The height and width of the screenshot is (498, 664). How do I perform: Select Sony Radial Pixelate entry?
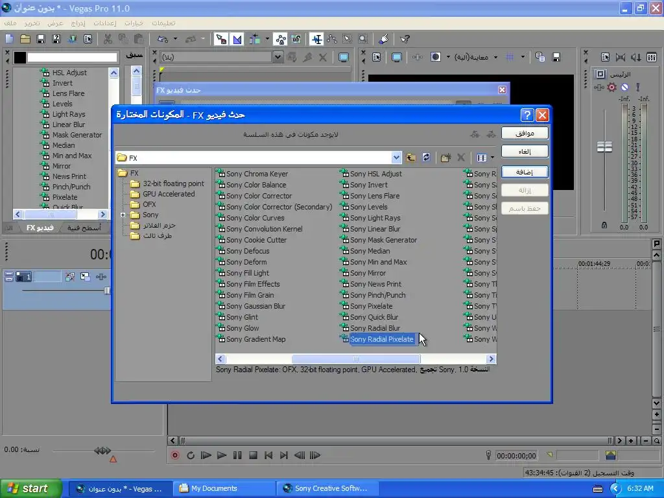(381, 339)
